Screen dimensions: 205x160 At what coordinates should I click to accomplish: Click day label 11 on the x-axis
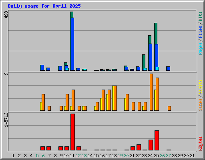pyautogui.click(x=72, y=156)
